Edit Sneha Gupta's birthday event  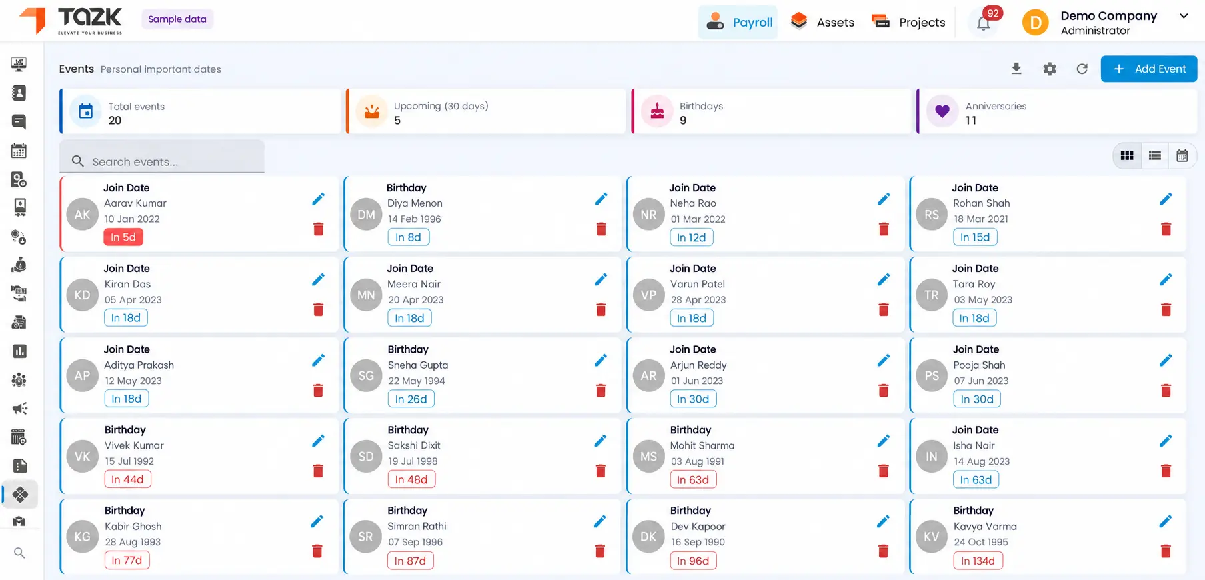[601, 360]
